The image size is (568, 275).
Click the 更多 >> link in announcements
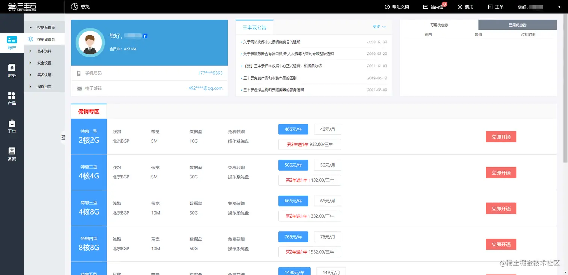[x=379, y=27]
